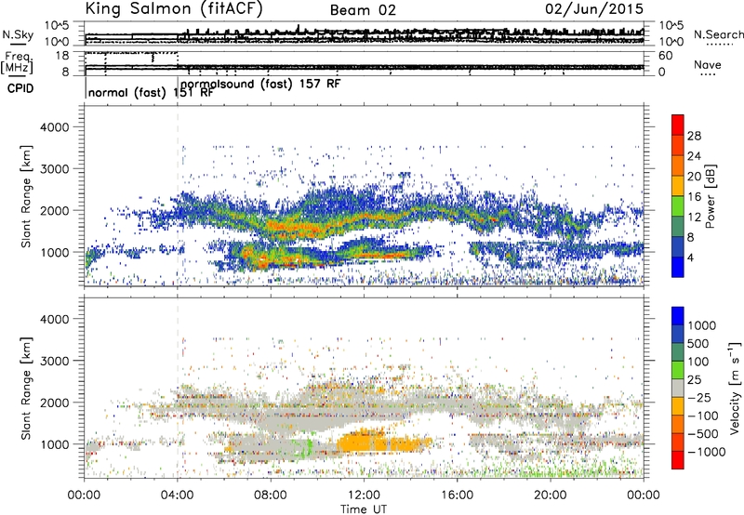Image resolution: width=744 pixels, height=515 pixels.
Task: Click the '3000' tick on the power panel
Action: [x=54, y=169]
